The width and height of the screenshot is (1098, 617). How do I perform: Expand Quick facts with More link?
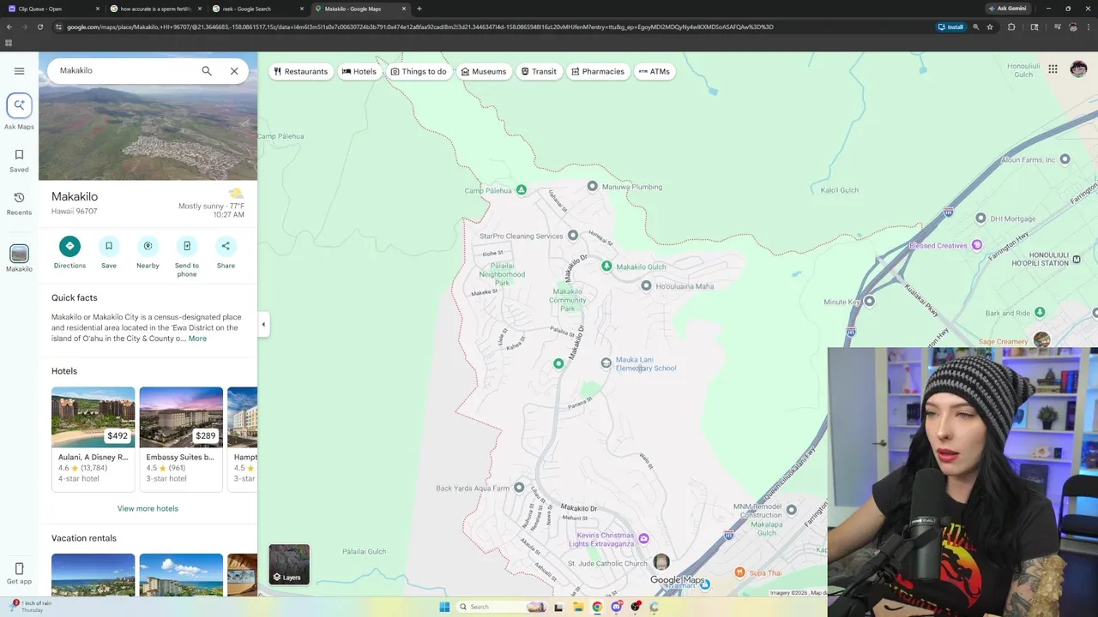pyautogui.click(x=197, y=338)
